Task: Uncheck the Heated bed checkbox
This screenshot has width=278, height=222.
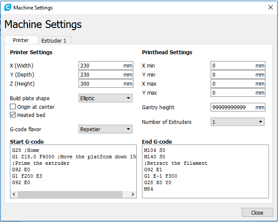Action: [13, 115]
